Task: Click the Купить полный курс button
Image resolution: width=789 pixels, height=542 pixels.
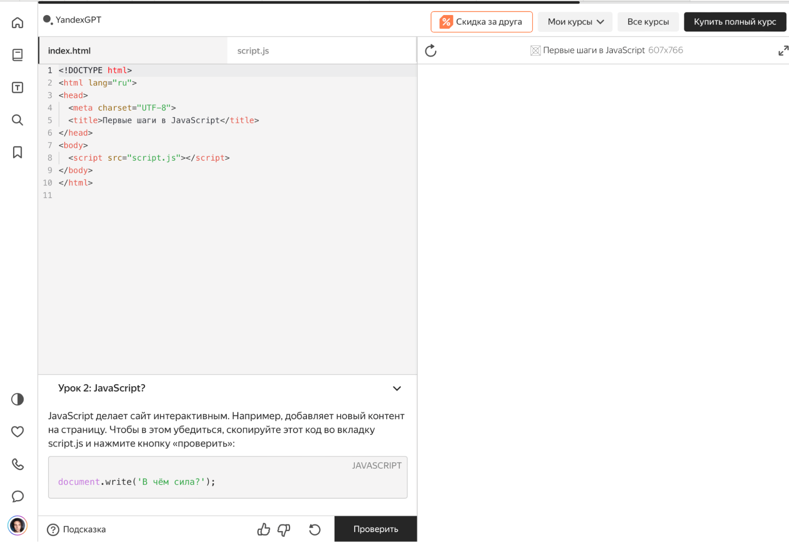Action: (735, 22)
